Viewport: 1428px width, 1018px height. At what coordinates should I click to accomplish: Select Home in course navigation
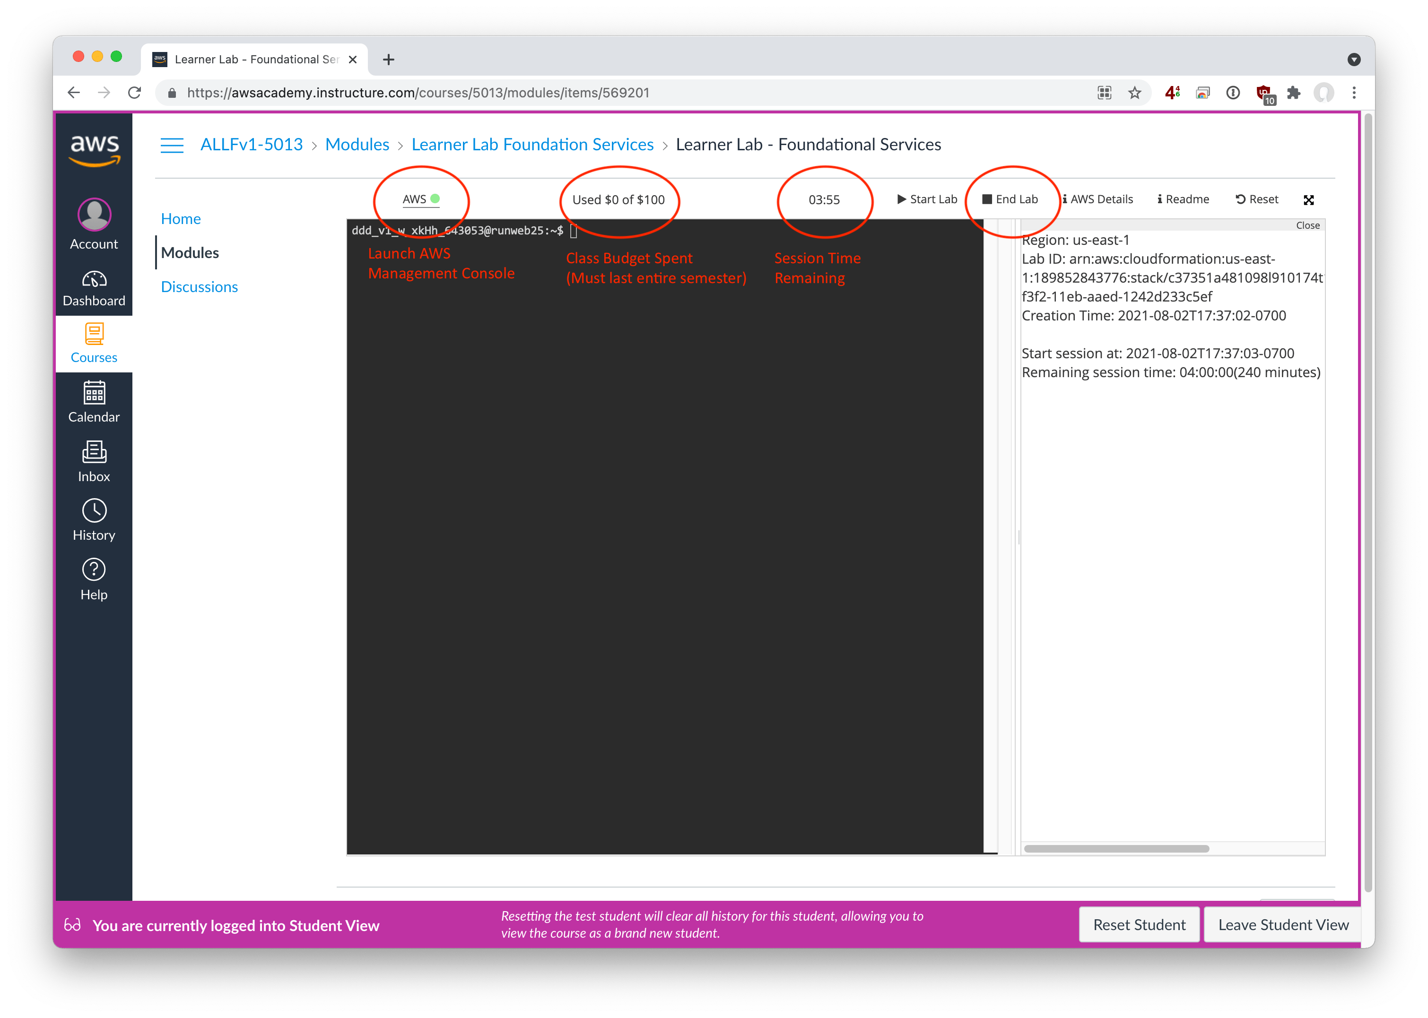(181, 219)
